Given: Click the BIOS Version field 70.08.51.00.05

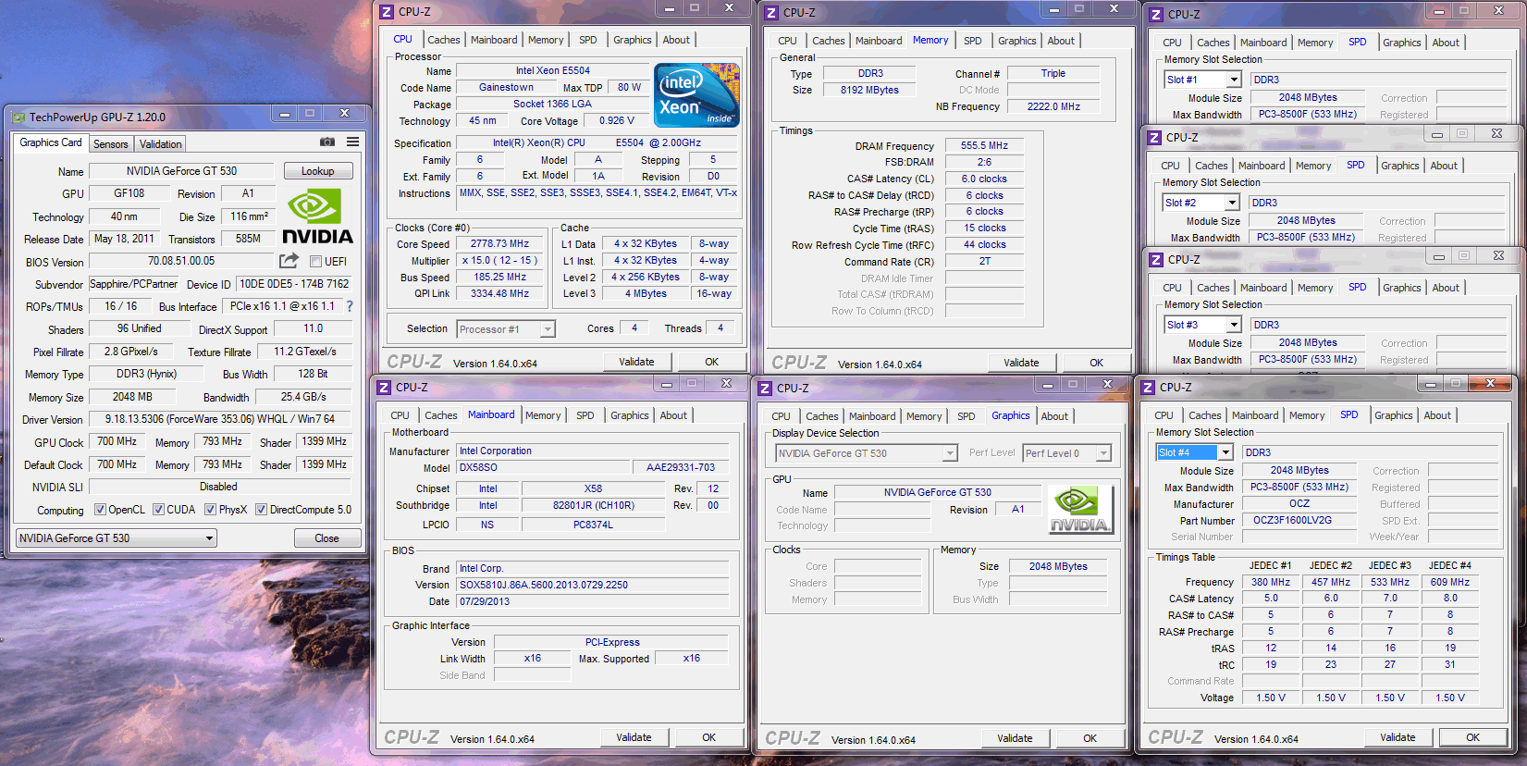Looking at the screenshot, I should pos(181,261).
